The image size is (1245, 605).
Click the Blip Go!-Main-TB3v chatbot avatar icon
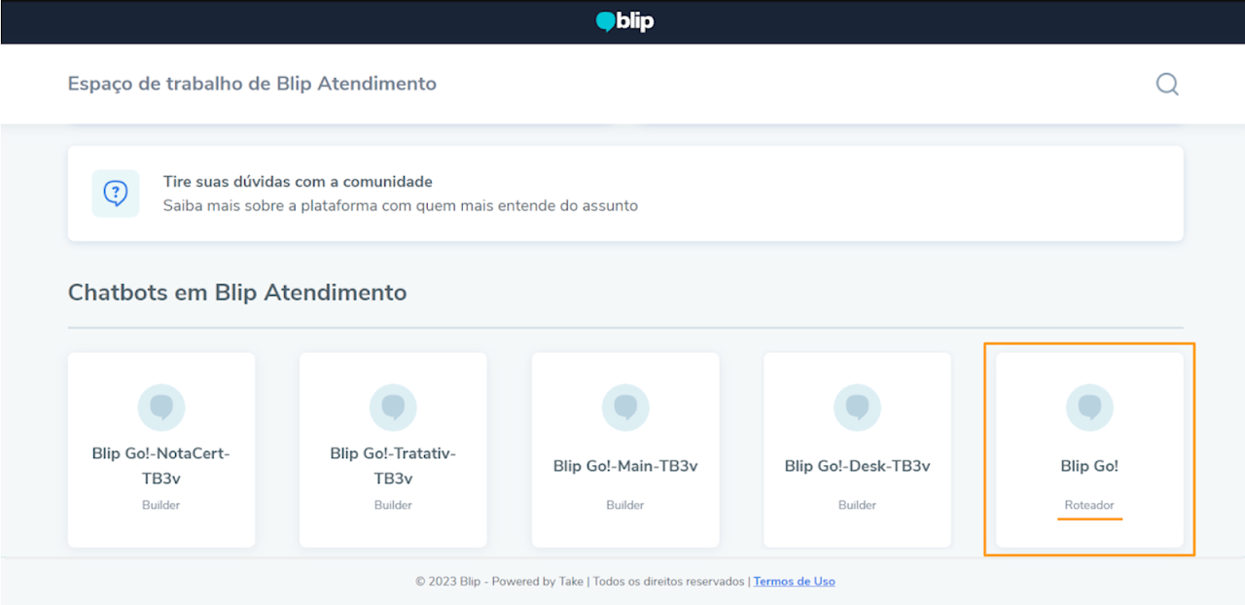625,407
